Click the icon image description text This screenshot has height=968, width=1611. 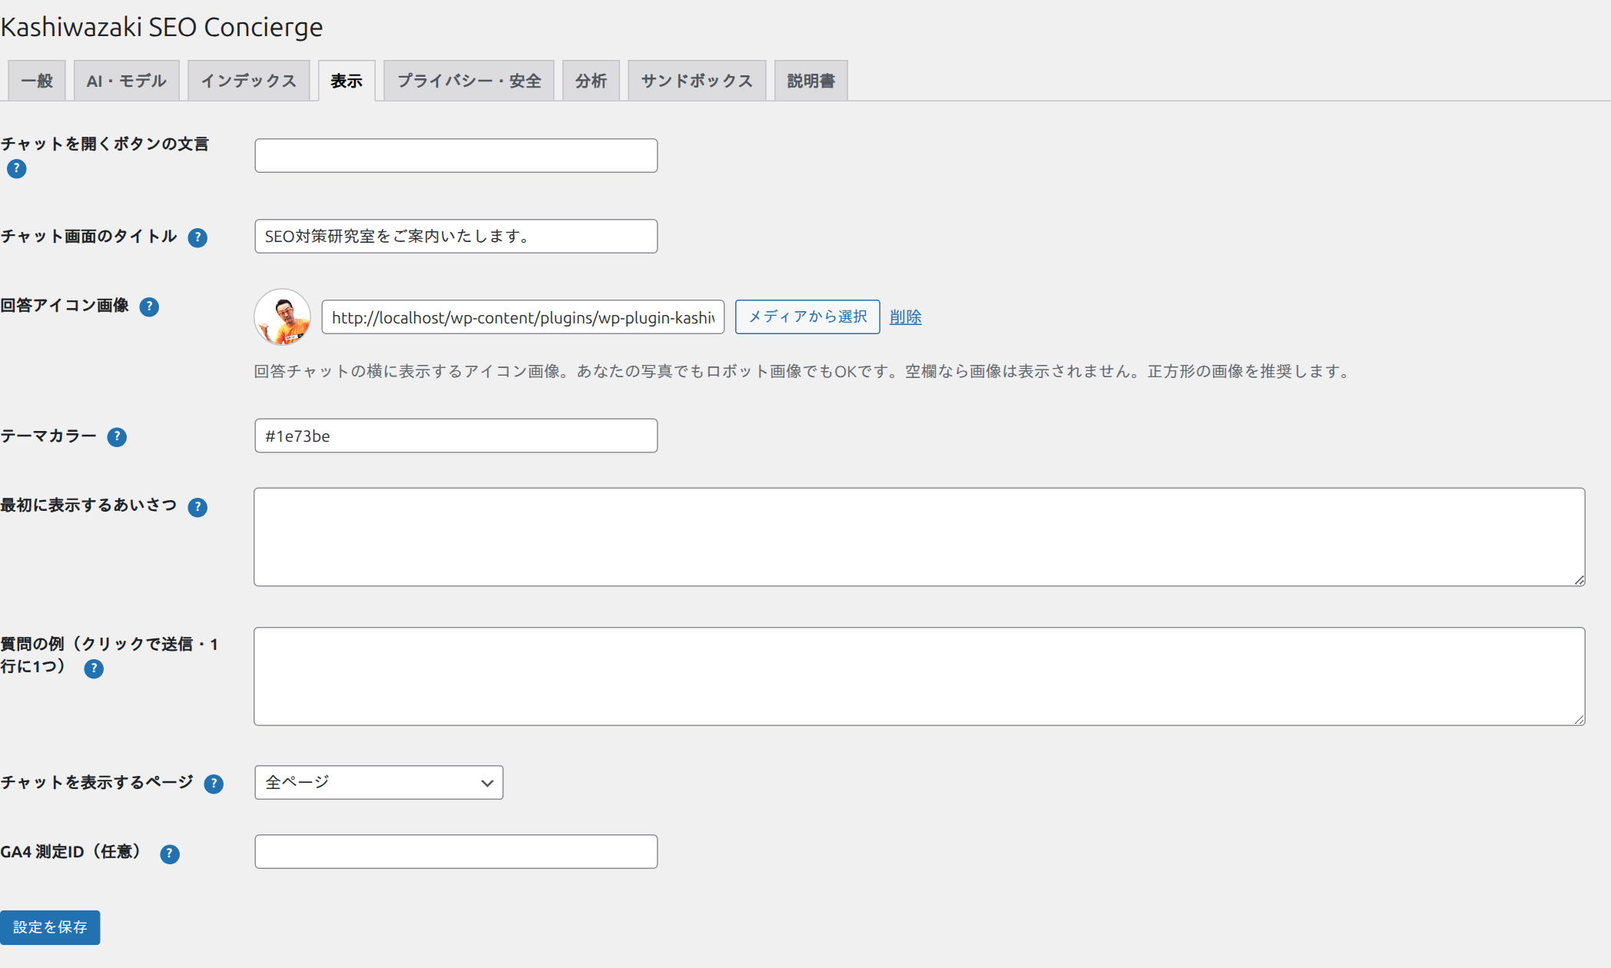pyautogui.click(x=803, y=371)
